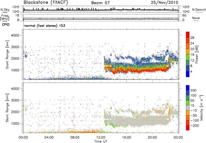Click the orange near-range echoes around 08:00
206x143 pixels.
pyautogui.click(x=75, y=131)
